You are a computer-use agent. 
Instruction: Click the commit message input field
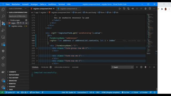(18, 16)
